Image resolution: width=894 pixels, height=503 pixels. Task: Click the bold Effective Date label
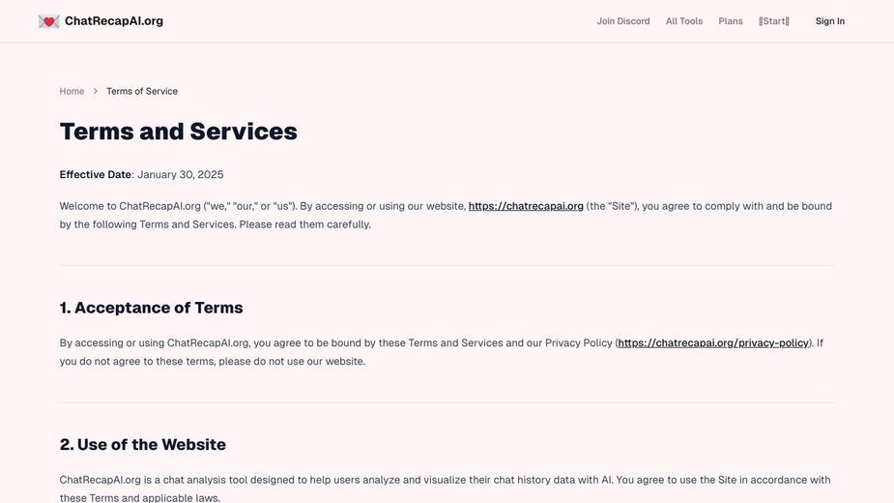[96, 175]
